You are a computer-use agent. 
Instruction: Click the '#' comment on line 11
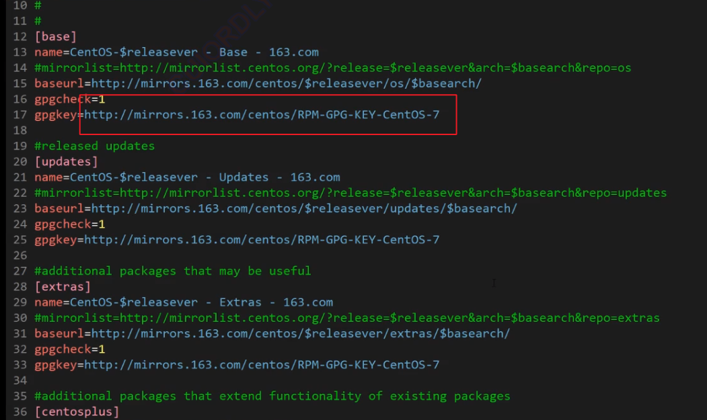pos(38,21)
